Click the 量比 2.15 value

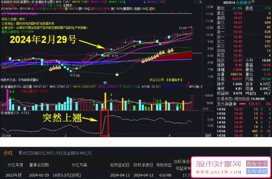point(267,74)
